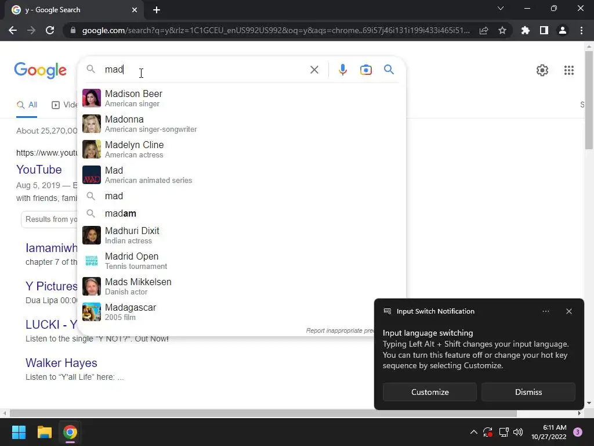This screenshot has width=594, height=446.
Task: Open the LUCKI result link
Action: pos(52,325)
